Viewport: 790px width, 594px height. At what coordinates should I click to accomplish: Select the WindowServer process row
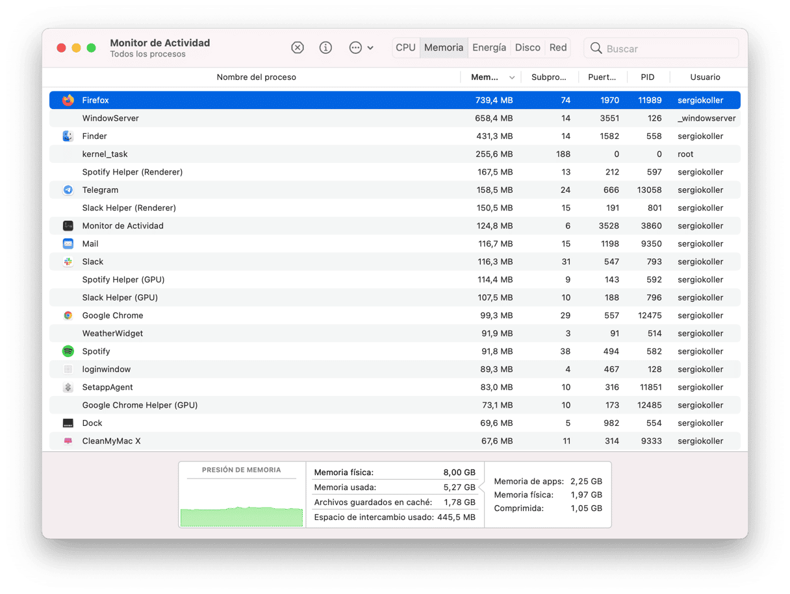(395, 118)
